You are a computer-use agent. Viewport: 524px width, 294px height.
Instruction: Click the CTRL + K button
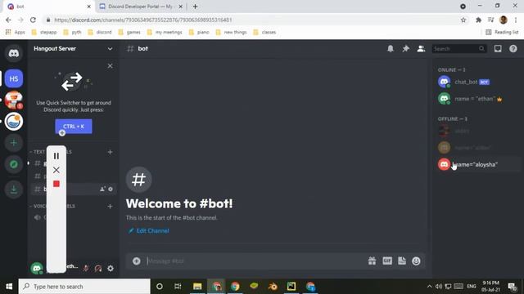(x=74, y=127)
